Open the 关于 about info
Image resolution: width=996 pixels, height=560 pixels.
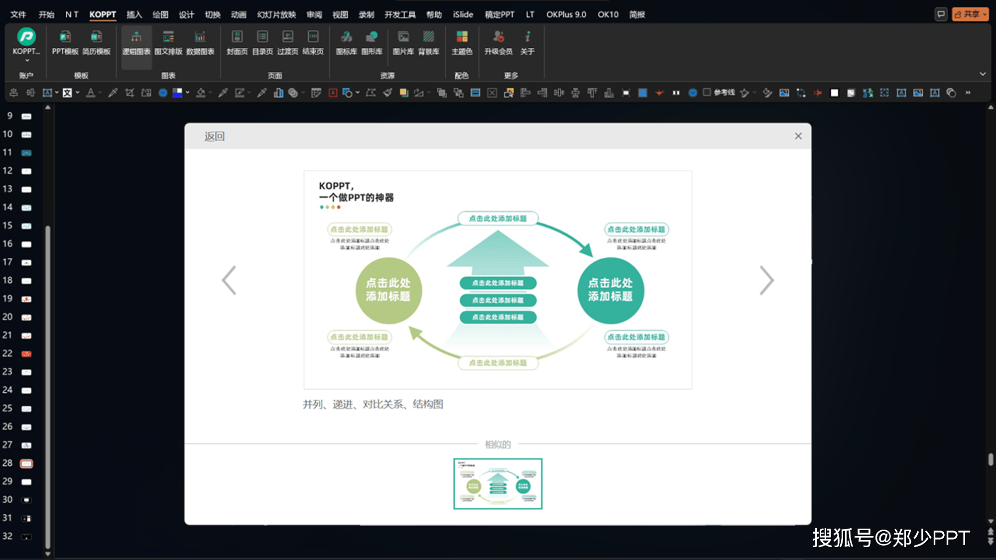coord(527,43)
